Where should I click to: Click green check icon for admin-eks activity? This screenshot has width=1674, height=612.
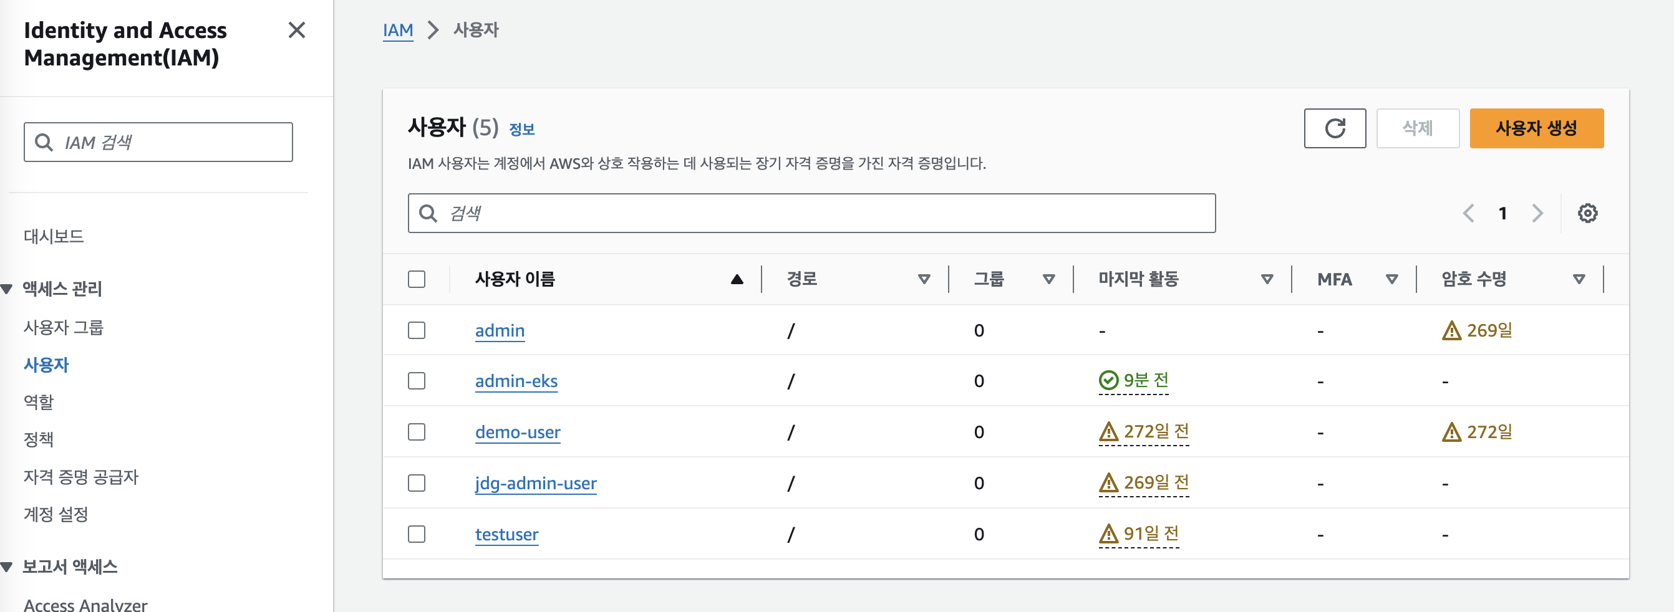(x=1108, y=380)
